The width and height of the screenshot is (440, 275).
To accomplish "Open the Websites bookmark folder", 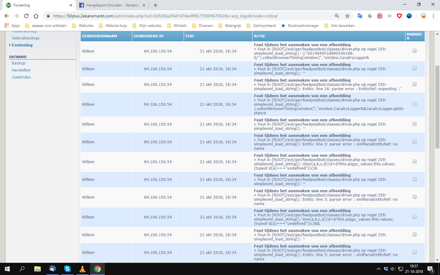I will click(82, 25).
